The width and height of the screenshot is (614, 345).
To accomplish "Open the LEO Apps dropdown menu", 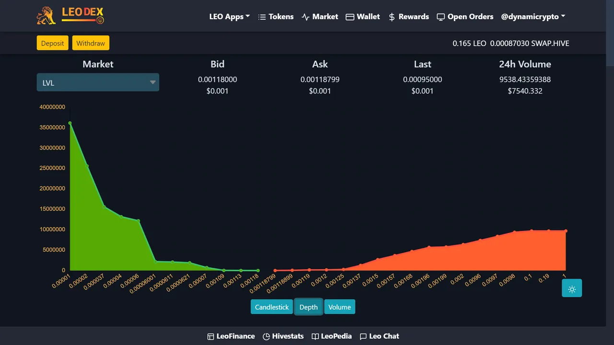I will 229,16.
